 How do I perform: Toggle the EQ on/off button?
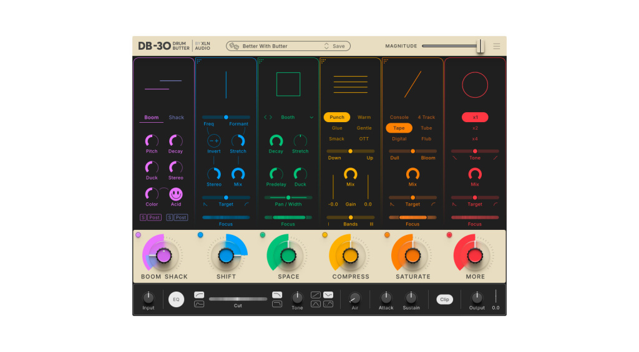(176, 300)
